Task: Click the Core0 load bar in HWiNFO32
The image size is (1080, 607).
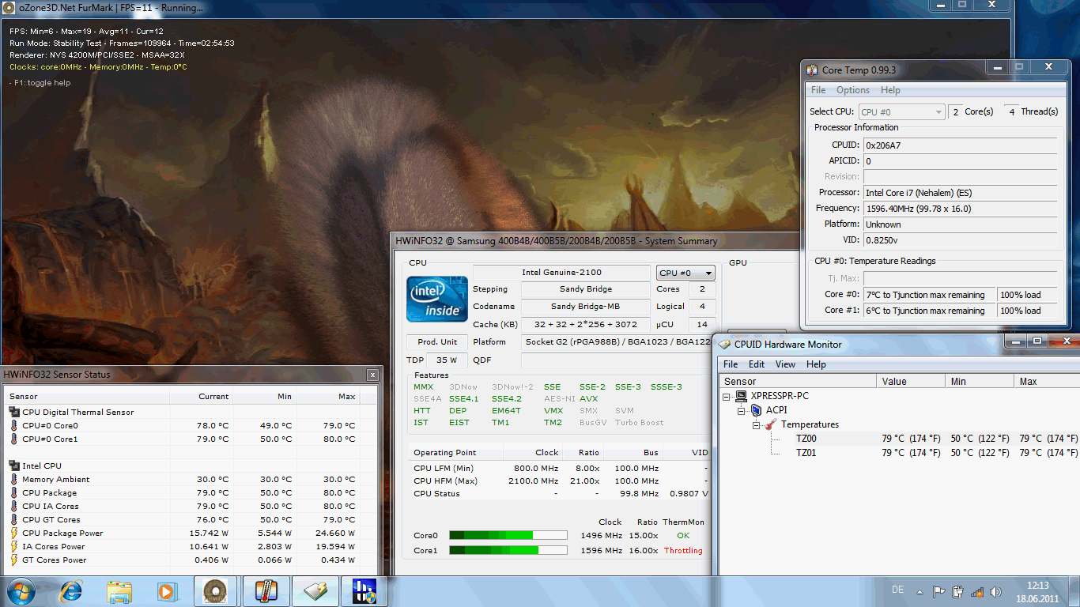Action: click(x=508, y=536)
